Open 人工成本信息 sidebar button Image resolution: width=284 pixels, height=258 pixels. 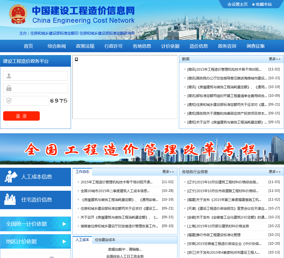pos(35,177)
